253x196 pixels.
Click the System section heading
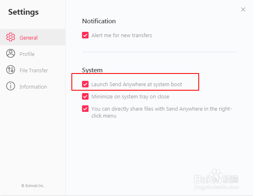[92, 70]
